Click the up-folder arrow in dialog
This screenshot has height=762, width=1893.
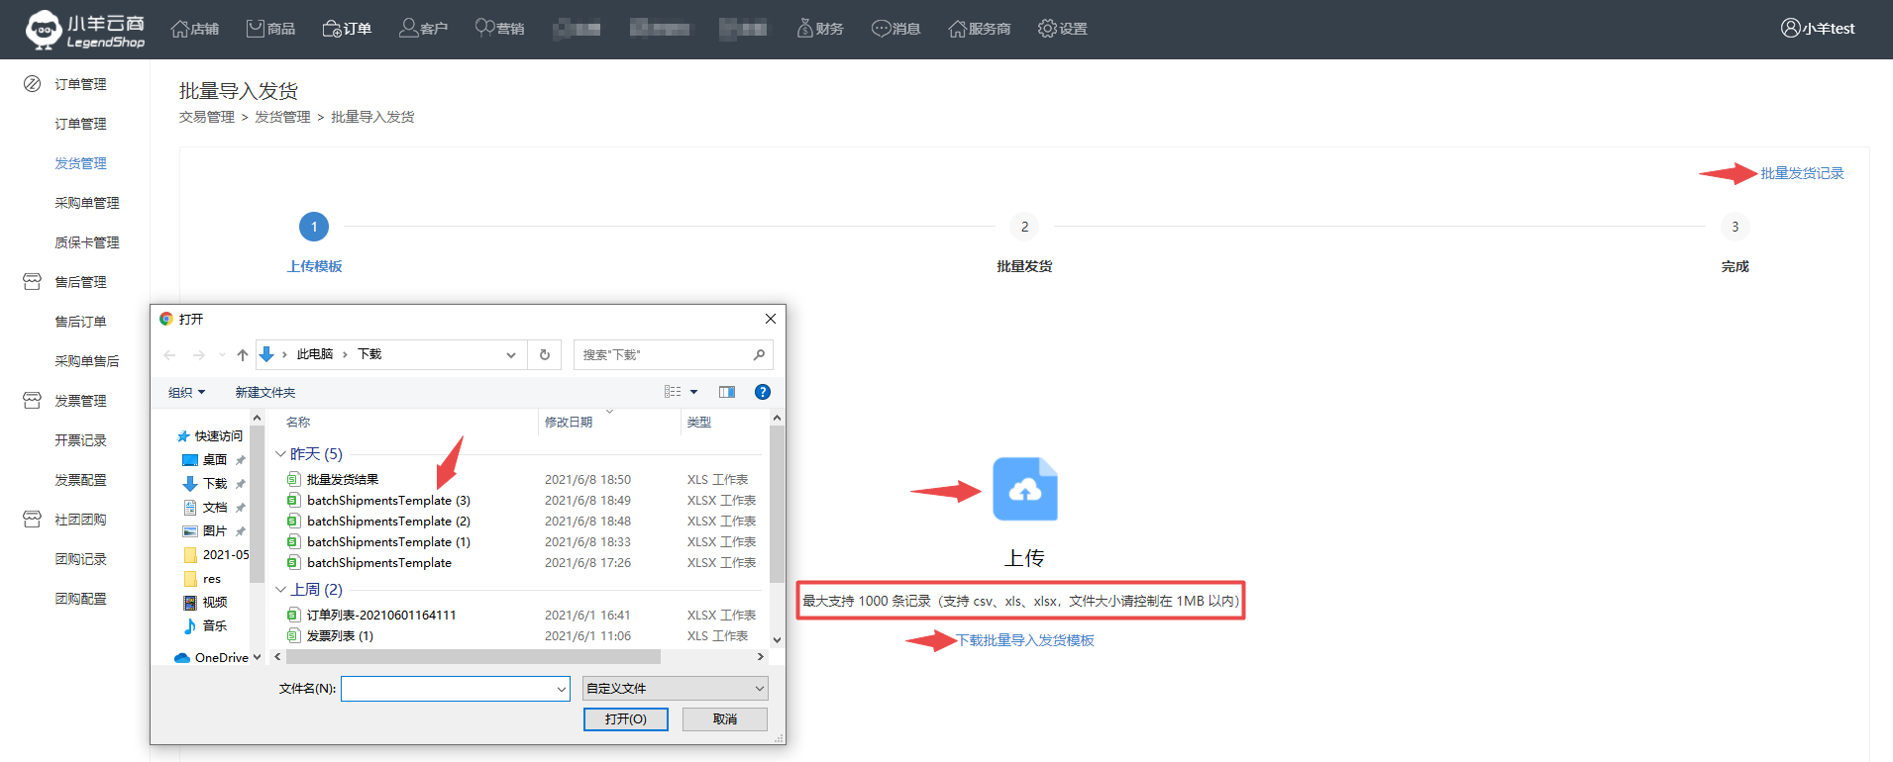coord(243,354)
